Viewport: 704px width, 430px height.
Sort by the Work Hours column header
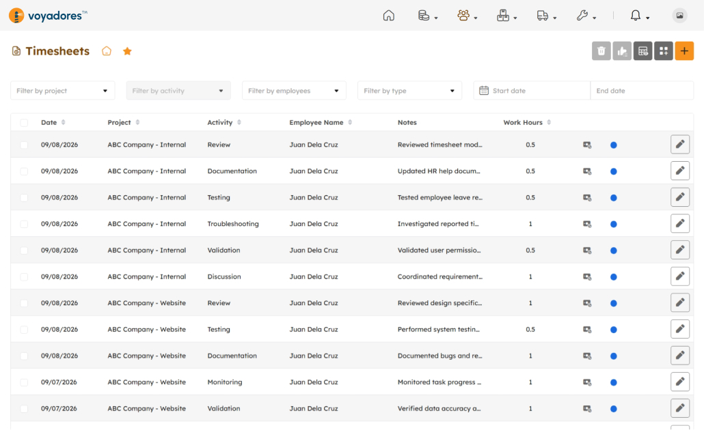coord(527,122)
